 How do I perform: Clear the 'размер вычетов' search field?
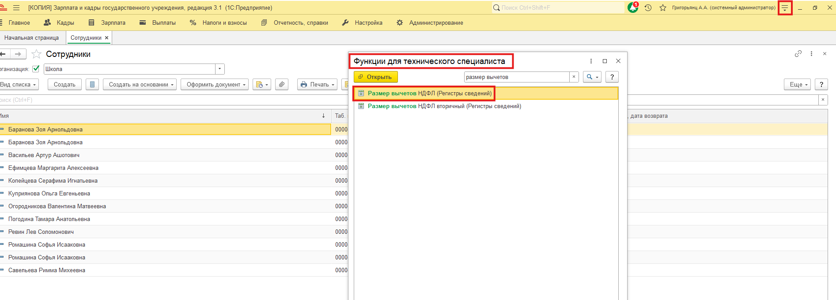coord(574,77)
